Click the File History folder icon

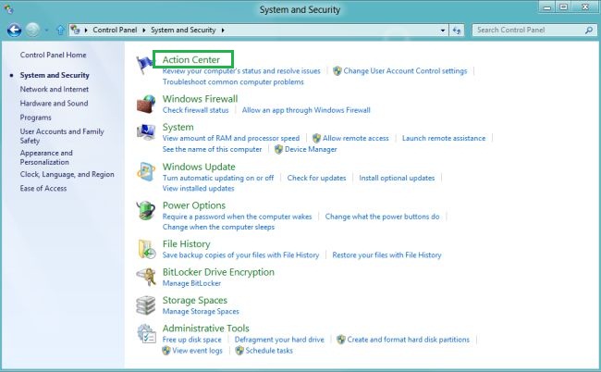click(x=146, y=249)
